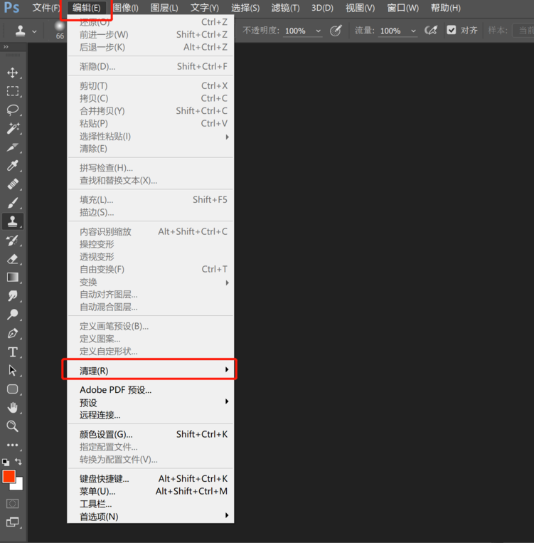
Task: Open the 不透明度 opacity dropdown arrow
Action: tap(317, 31)
